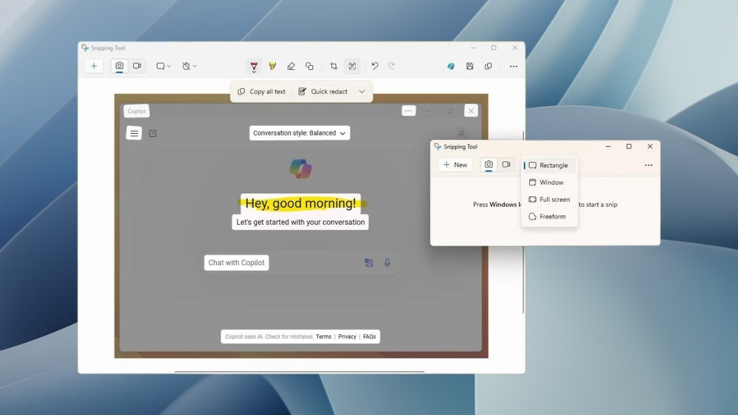Toggle the text actions tool
Viewport: 738px width, 415px height.
click(352, 66)
